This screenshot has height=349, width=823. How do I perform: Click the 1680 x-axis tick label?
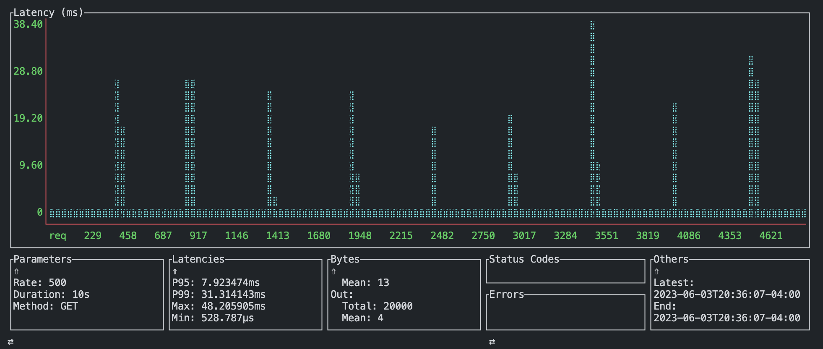(319, 236)
